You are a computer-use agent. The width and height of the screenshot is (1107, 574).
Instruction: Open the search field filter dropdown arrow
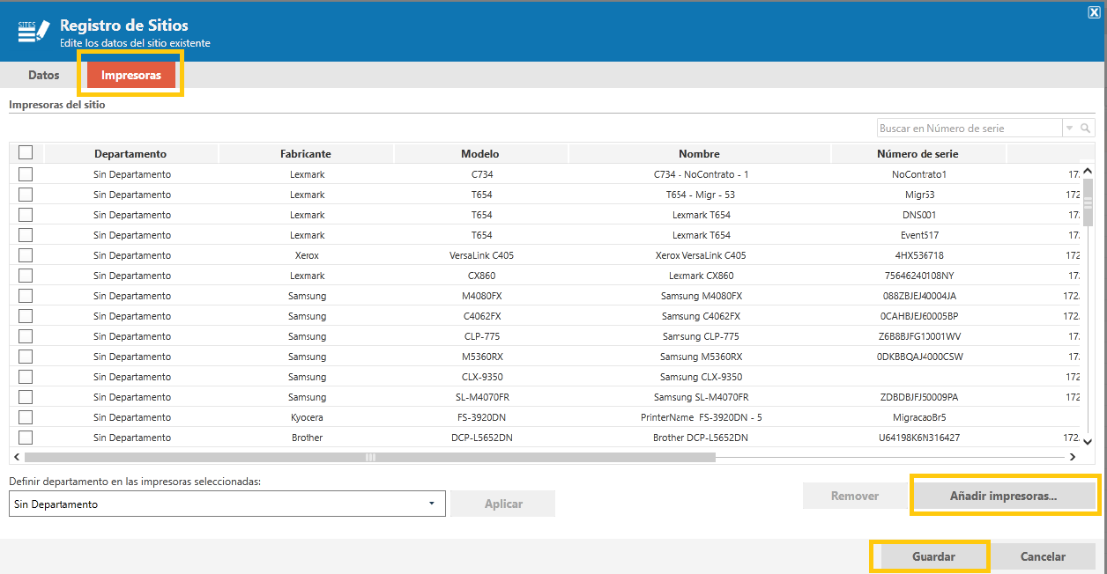1070,129
